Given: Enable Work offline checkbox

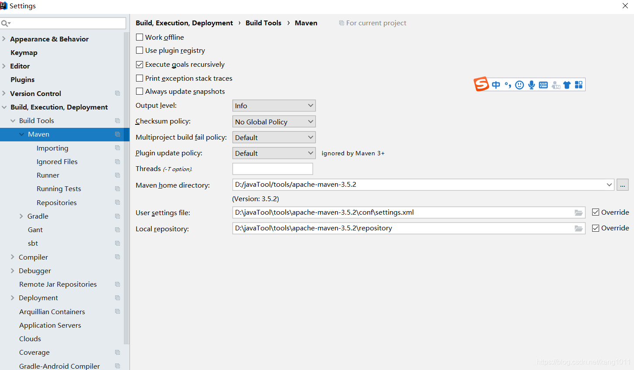Looking at the screenshot, I should 140,37.
